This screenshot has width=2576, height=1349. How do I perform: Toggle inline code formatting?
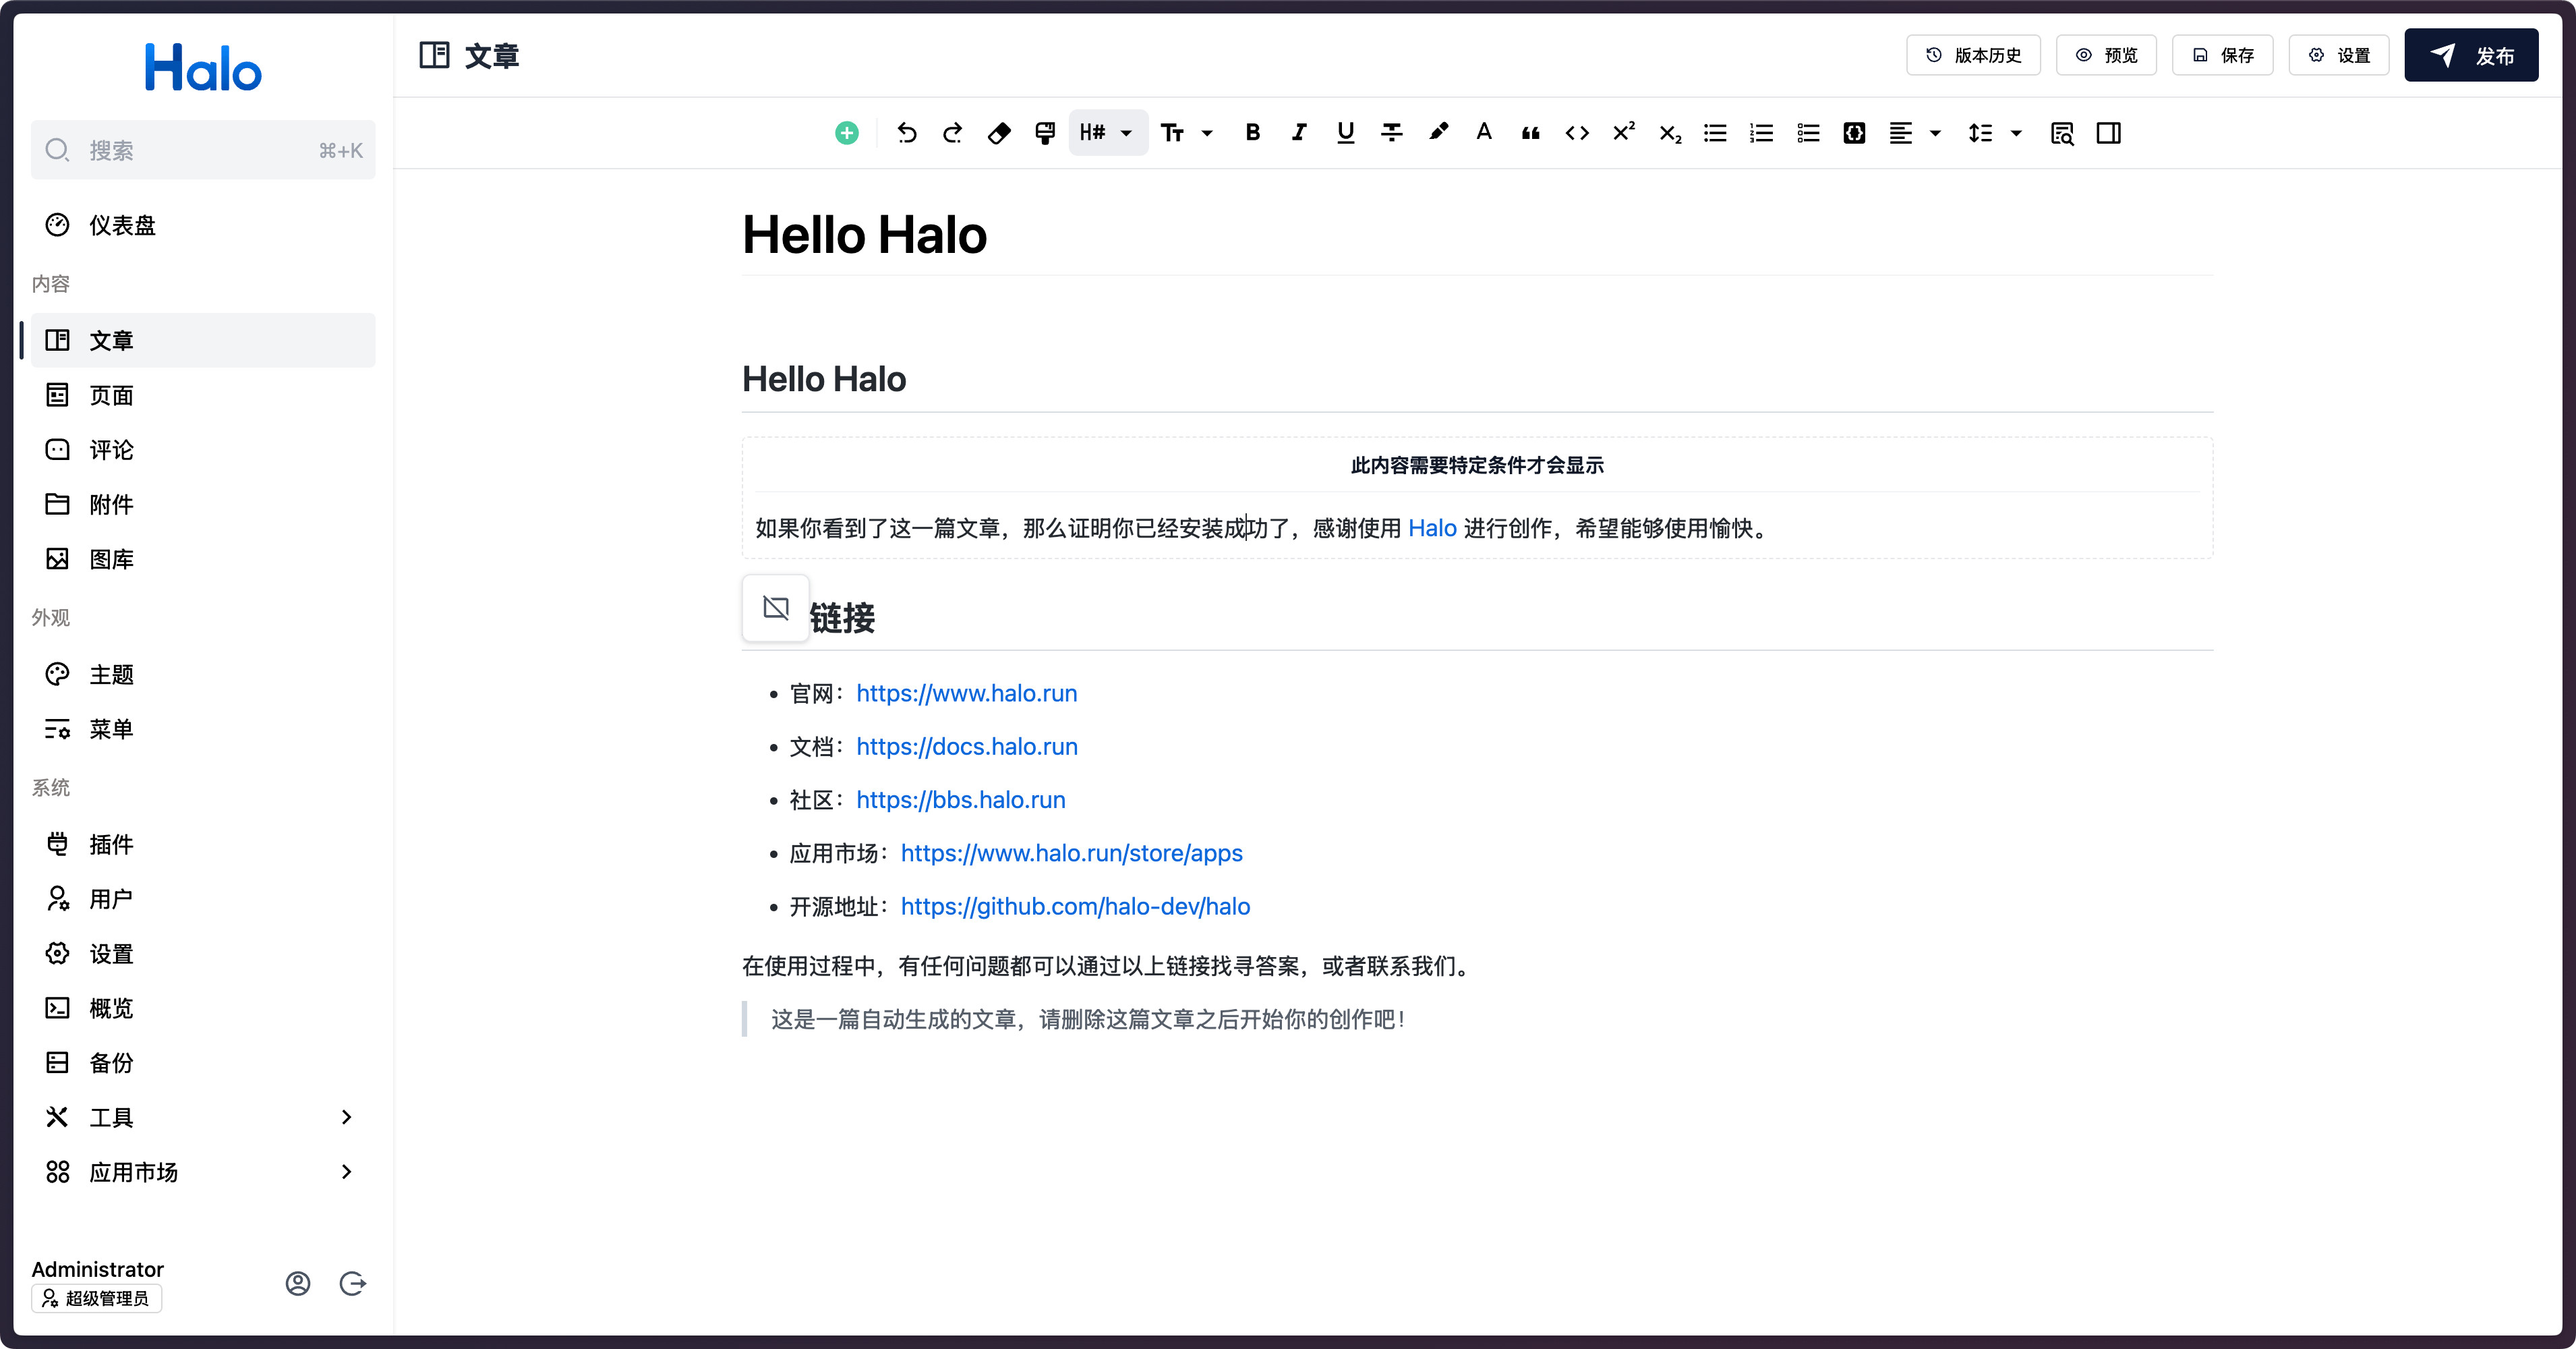click(1577, 133)
